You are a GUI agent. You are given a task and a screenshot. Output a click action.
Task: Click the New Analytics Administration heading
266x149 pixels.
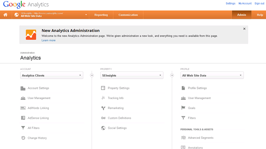click(x=71, y=31)
